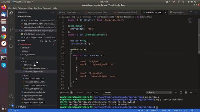
Task: Kill the terminal with the trash icon
Action: click(186, 92)
